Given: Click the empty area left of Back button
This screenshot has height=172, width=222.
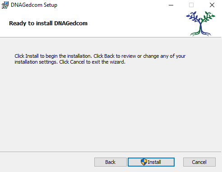Looking at the screenshot, I should tap(46, 162).
